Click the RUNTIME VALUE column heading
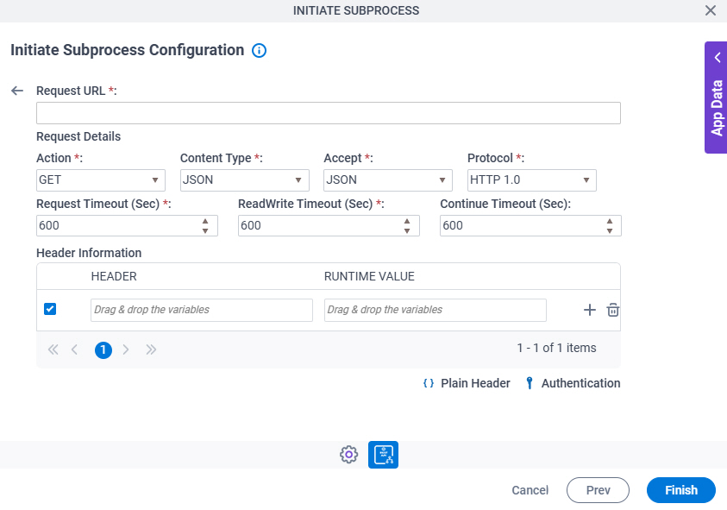Viewport: 727px width, 510px height. [369, 277]
